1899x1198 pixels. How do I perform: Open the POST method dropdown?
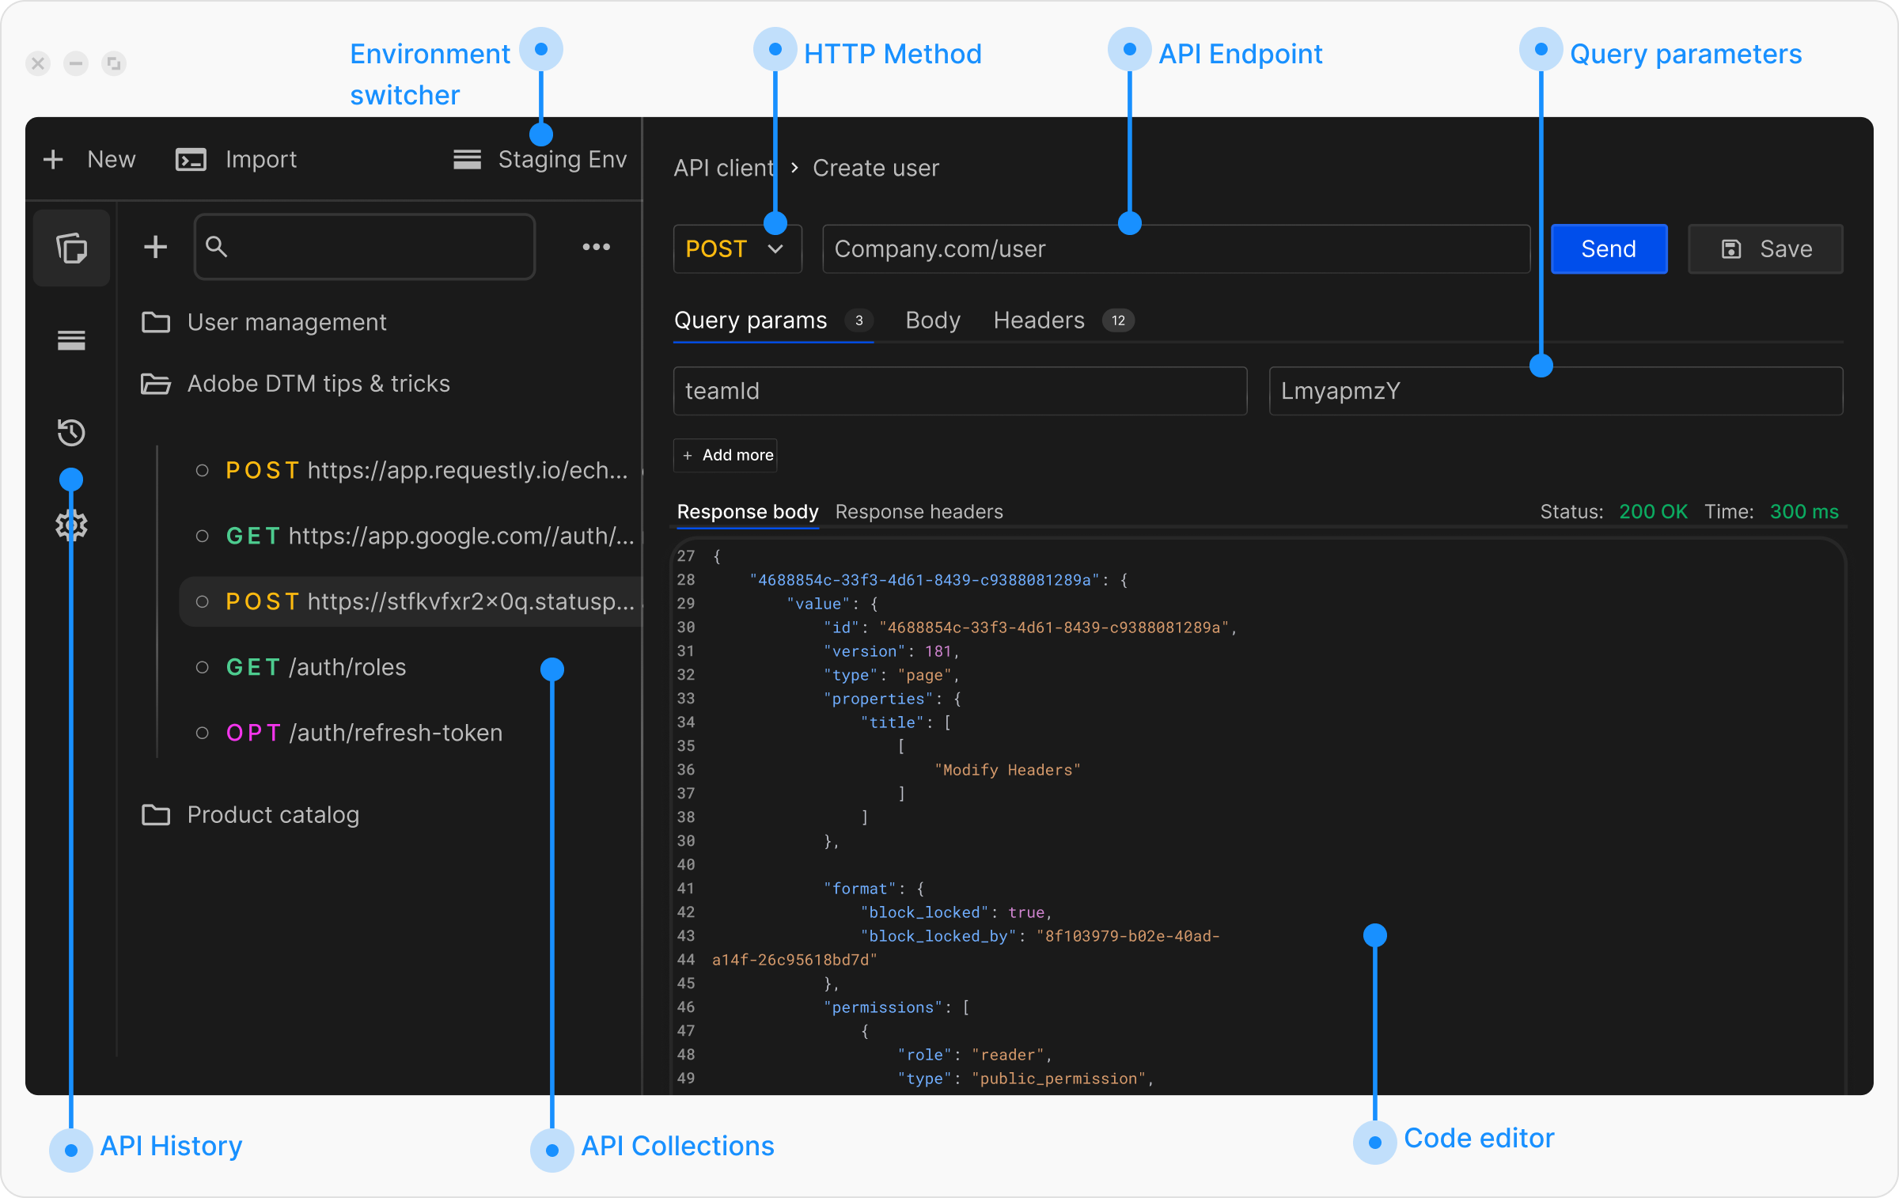tap(737, 248)
